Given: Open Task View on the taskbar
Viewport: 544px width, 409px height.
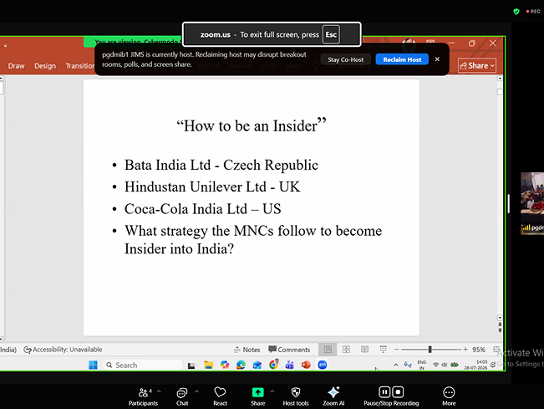Looking at the screenshot, I should click(x=191, y=366).
